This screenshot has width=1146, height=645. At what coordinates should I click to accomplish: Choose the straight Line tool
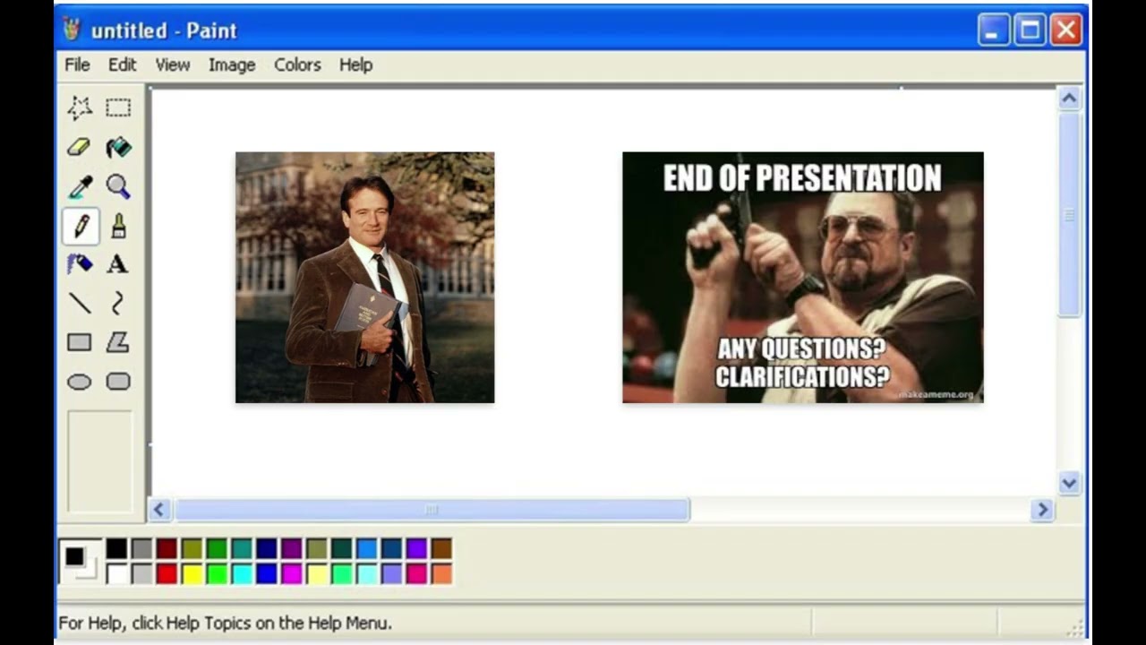click(x=80, y=304)
